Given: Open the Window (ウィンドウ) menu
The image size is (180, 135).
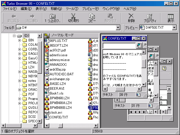Looking at the screenshot, I should point(111,9).
